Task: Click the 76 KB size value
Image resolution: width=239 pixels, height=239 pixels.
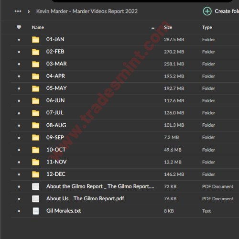Action: click(x=170, y=199)
